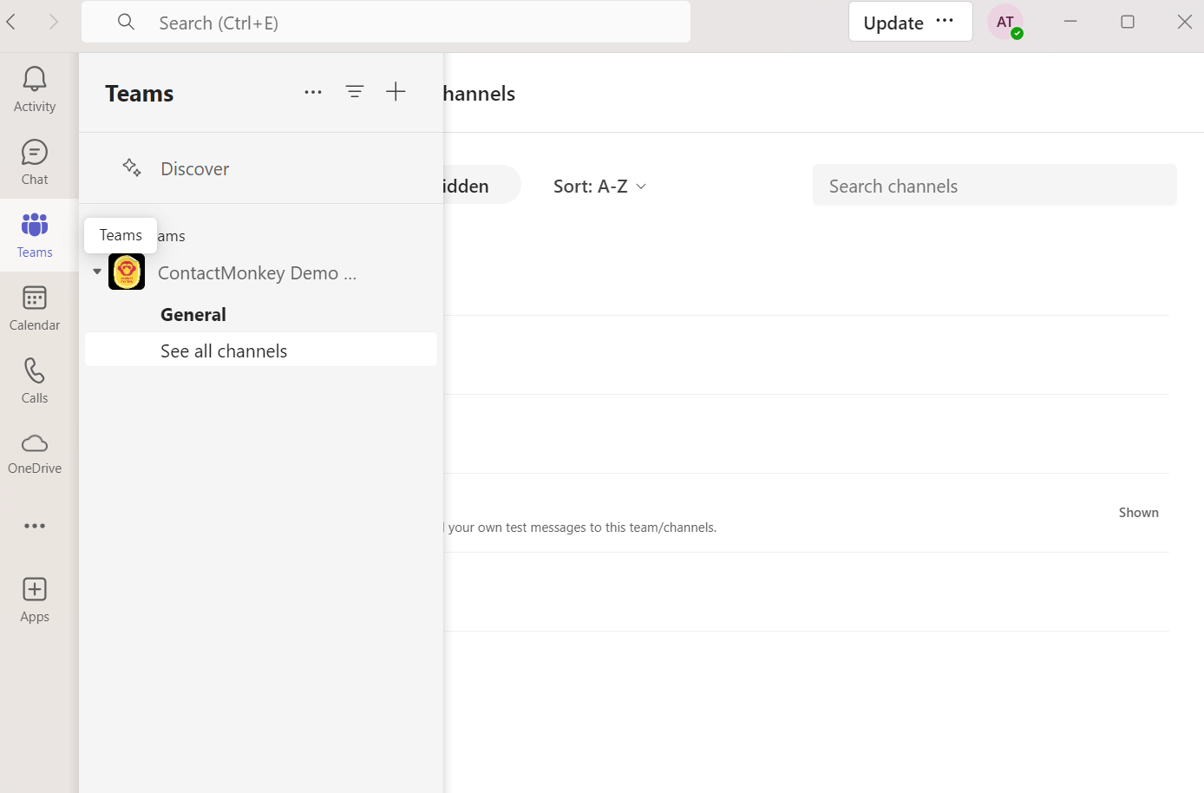Open the filter icon in Teams panel
1204x793 pixels.
point(355,91)
